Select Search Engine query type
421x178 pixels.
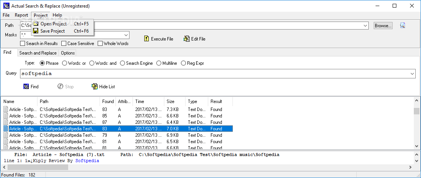122,63
